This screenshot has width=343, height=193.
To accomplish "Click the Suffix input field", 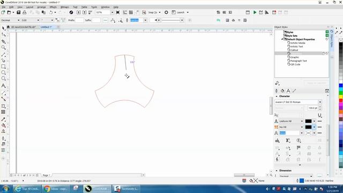I will (96, 20).
